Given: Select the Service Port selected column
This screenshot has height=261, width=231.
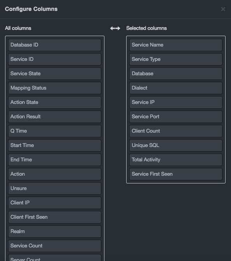Looking at the screenshot, I should (176, 116).
